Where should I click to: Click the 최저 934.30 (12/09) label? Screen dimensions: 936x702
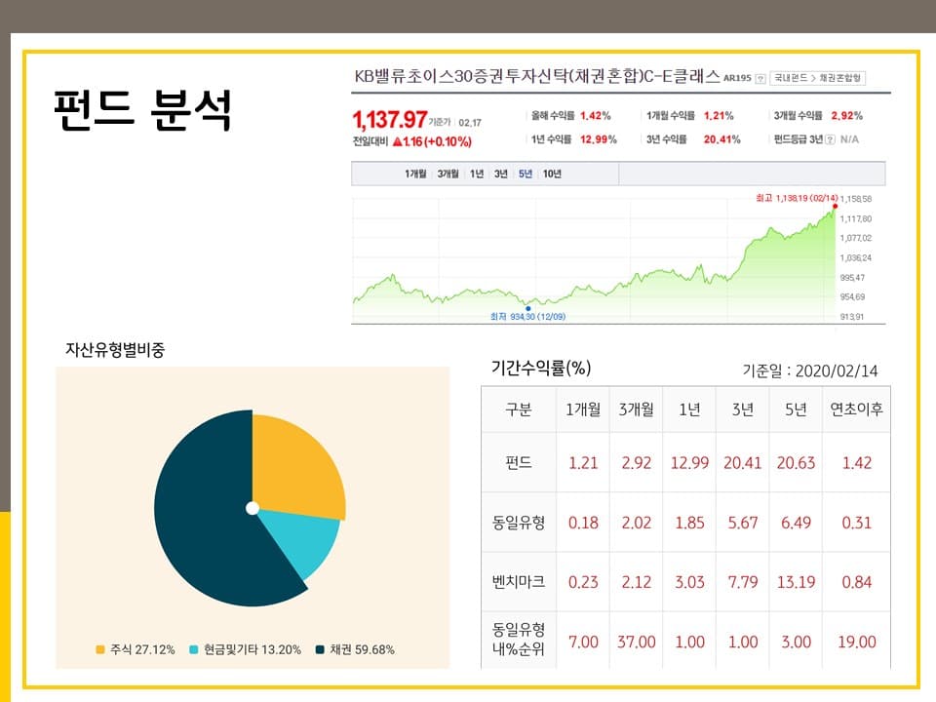point(527,316)
